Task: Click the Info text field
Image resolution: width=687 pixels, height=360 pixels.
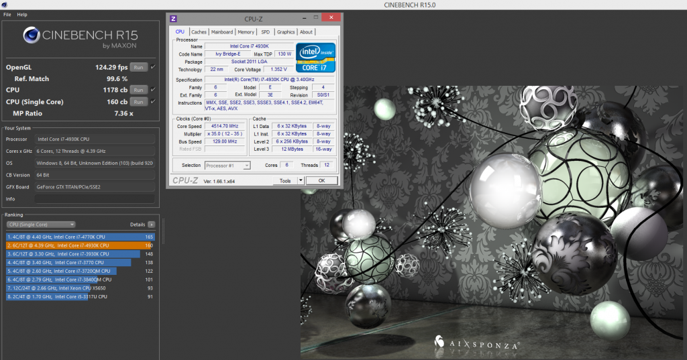Action: [x=95, y=199]
